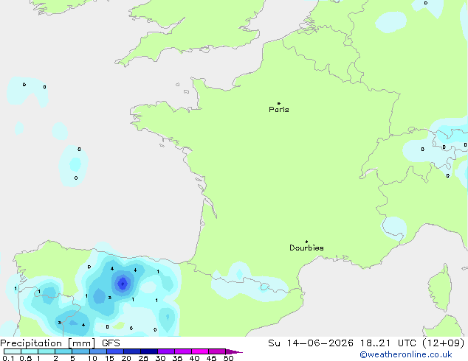
Task: Click the legend value 25
Action: coord(143,358)
